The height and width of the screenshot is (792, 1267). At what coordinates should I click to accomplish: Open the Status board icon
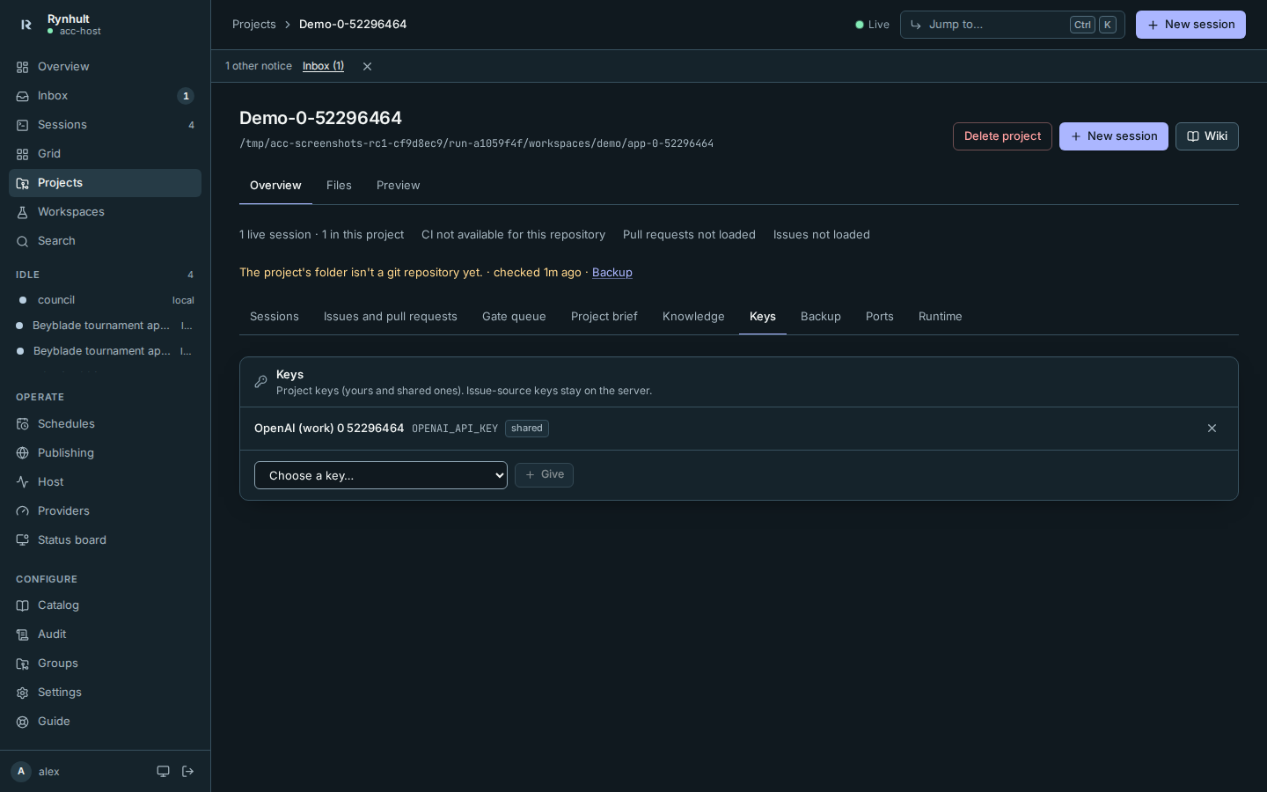coord(22,540)
